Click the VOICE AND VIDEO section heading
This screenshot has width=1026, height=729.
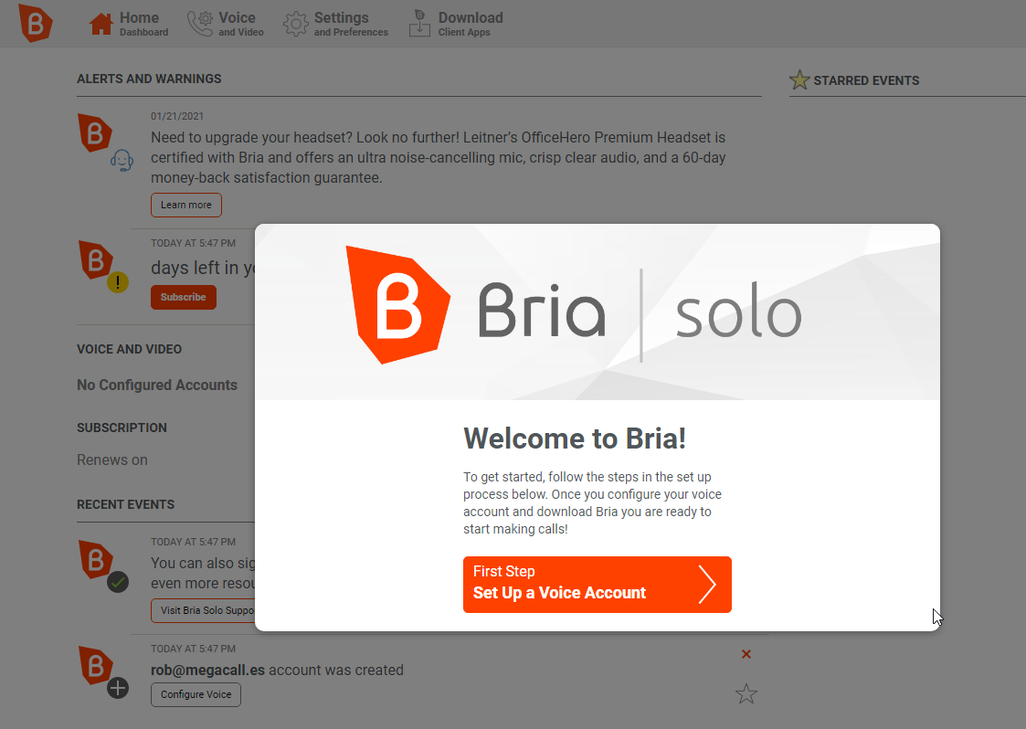pos(129,350)
